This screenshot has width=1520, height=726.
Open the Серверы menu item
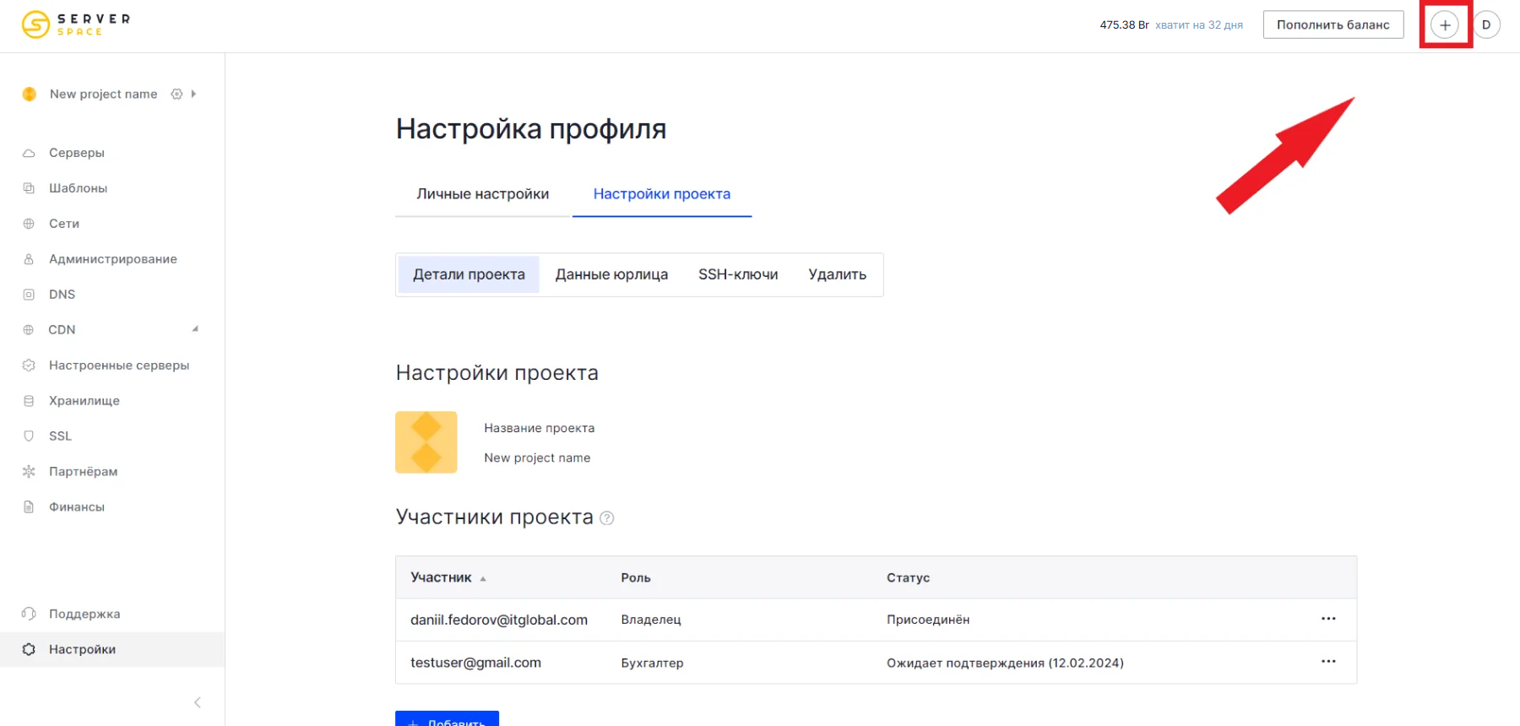[x=77, y=153]
